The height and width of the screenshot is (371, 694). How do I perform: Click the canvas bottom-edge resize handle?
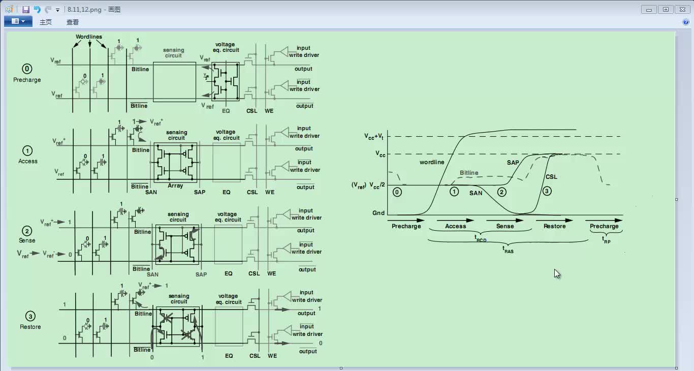tap(341, 368)
